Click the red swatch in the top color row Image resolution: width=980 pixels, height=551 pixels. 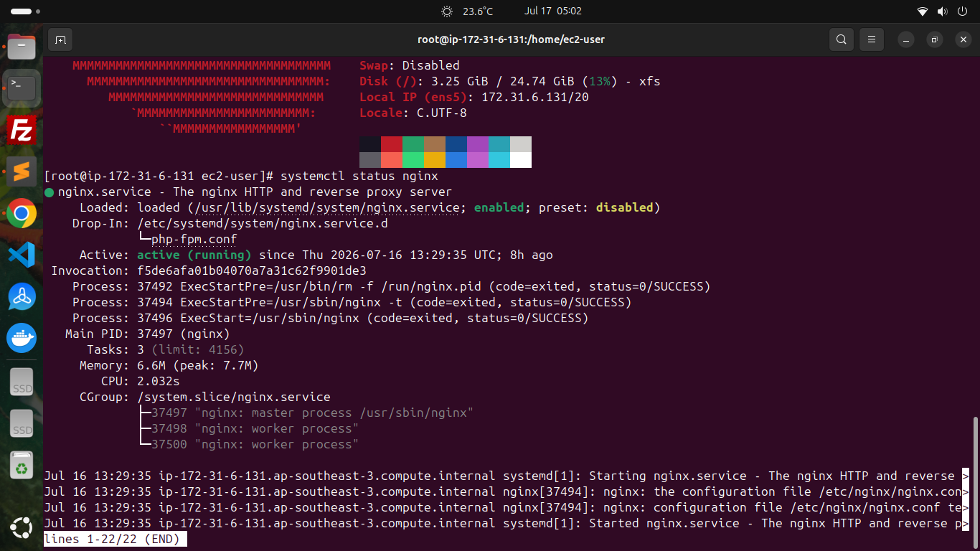click(x=392, y=144)
